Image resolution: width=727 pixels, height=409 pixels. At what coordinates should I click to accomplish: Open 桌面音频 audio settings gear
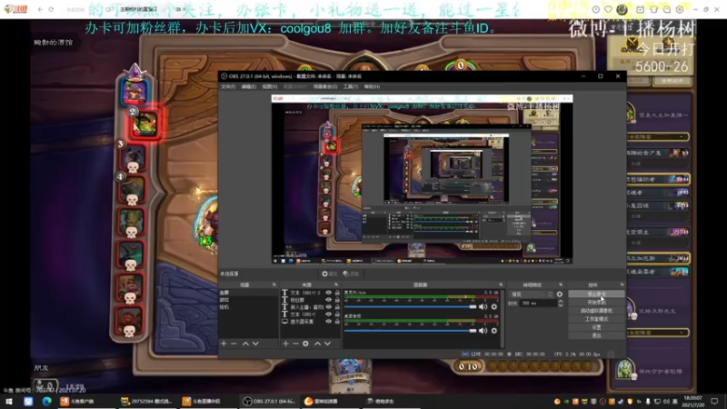[x=494, y=331]
